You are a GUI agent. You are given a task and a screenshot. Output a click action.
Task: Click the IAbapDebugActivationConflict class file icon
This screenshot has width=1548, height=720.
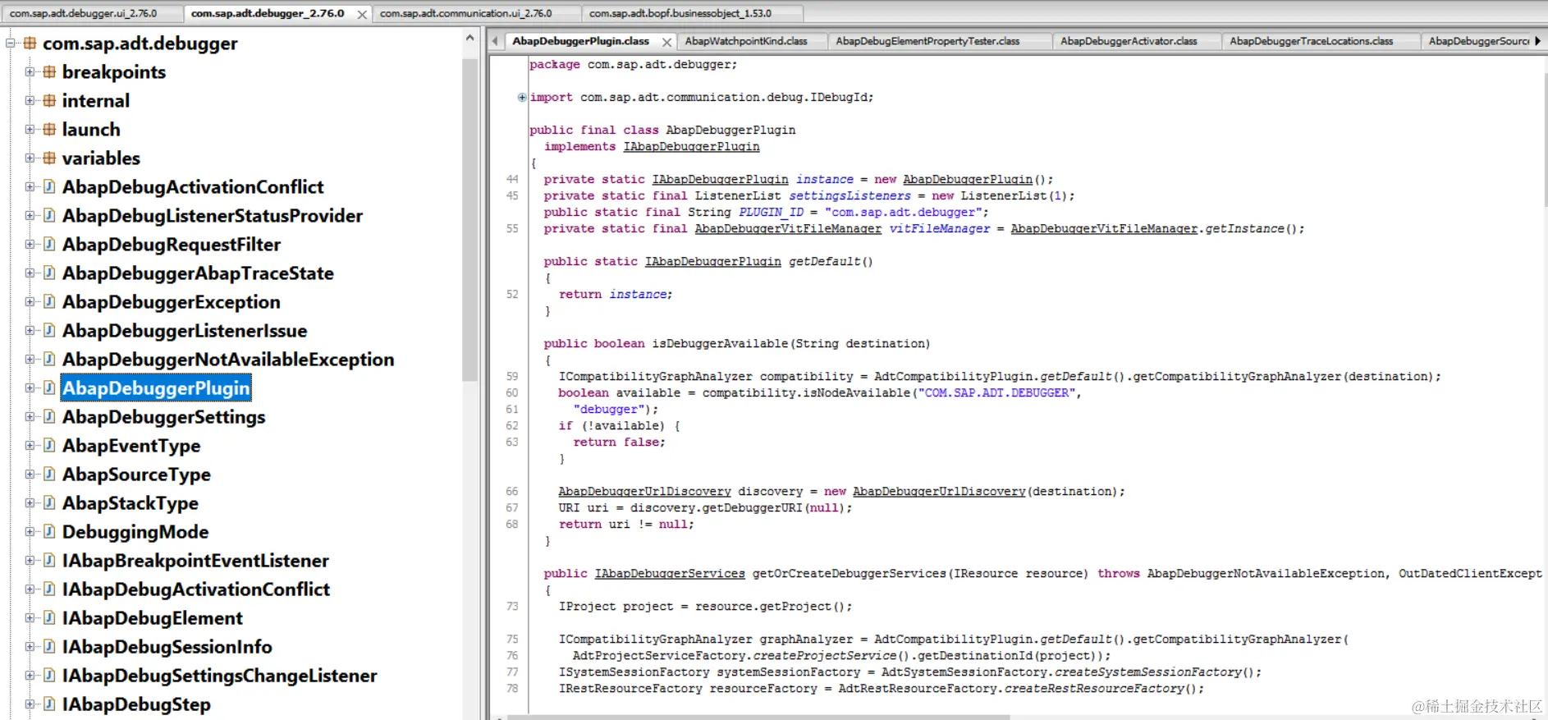(49, 589)
